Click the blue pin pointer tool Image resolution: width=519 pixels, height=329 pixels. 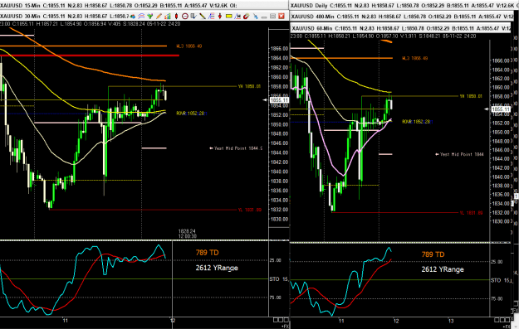[x=255, y=17]
